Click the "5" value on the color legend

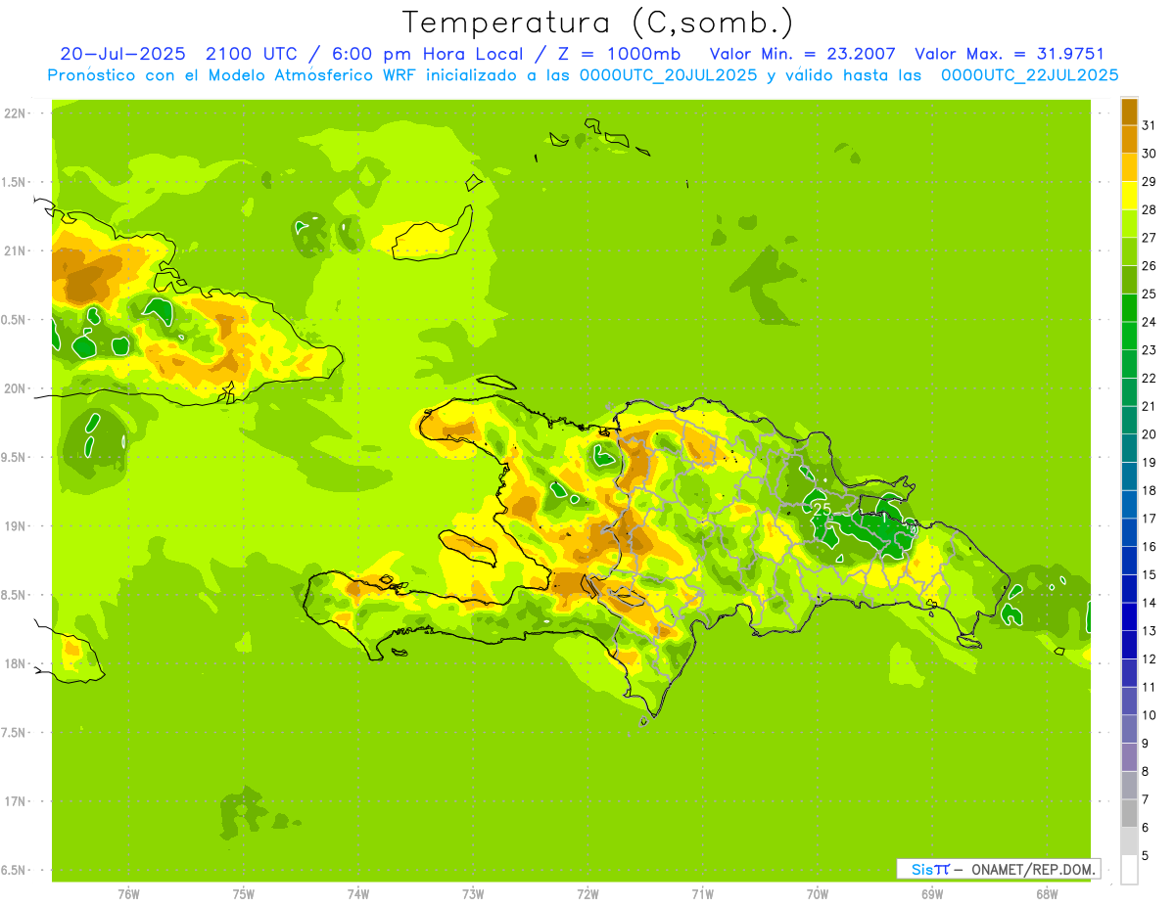[x=1147, y=856]
